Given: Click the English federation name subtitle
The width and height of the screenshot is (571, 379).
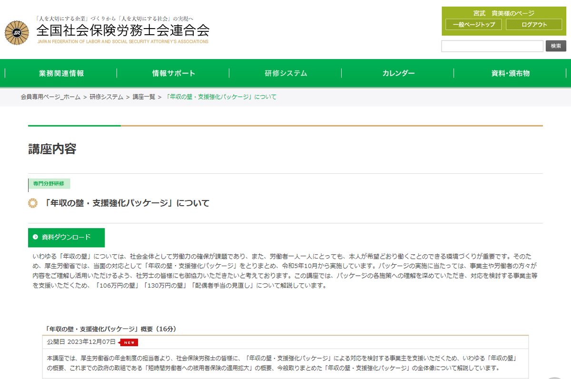Looking at the screenshot, I should coord(123,42).
